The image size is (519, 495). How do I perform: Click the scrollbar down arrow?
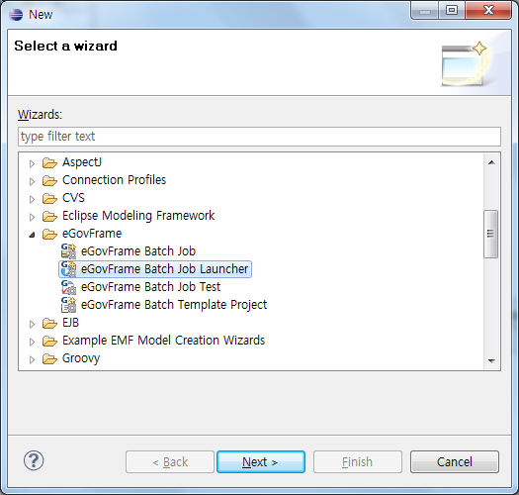tap(491, 360)
